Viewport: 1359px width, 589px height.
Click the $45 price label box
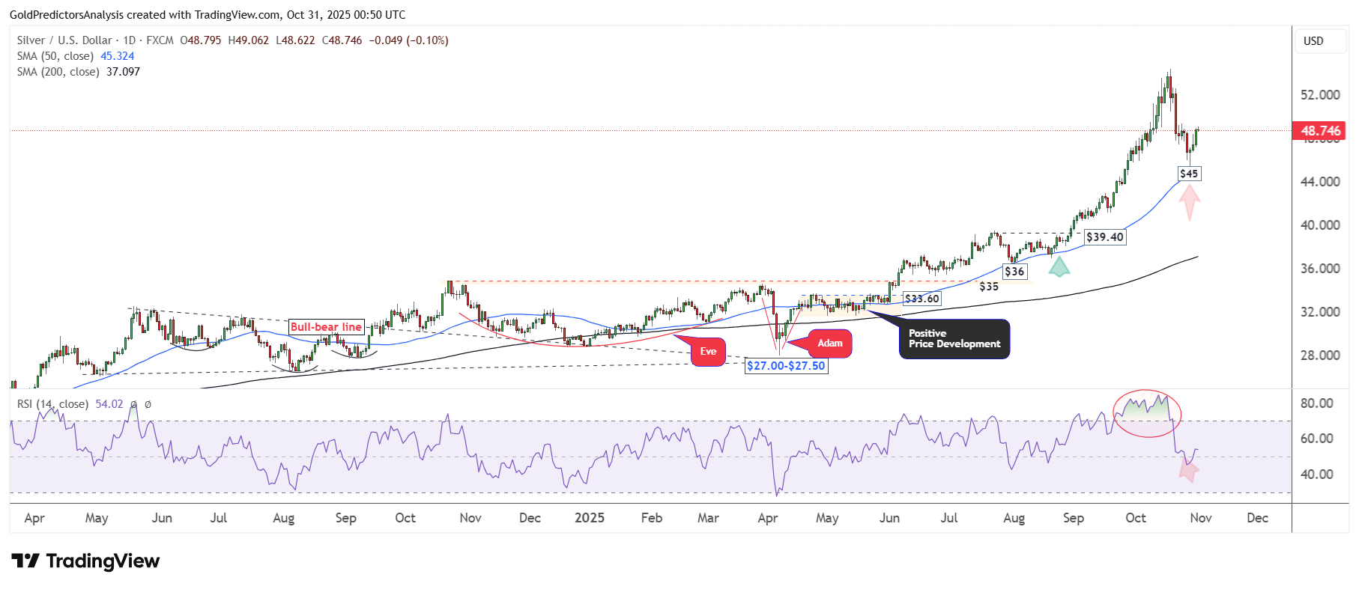(x=1189, y=174)
